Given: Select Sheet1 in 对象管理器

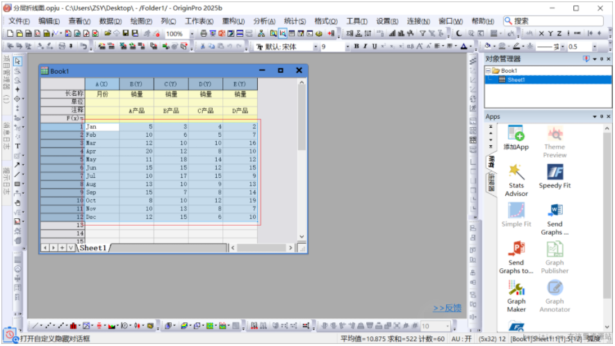Looking at the screenshot, I should pyautogui.click(x=516, y=80).
